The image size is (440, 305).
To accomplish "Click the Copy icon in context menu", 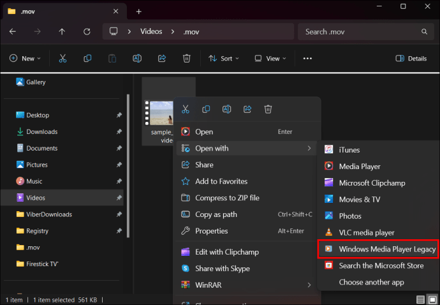I will [x=206, y=109].
